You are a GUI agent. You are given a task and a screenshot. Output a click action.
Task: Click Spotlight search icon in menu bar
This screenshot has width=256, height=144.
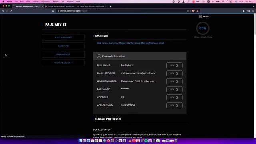tap(228, 2)
